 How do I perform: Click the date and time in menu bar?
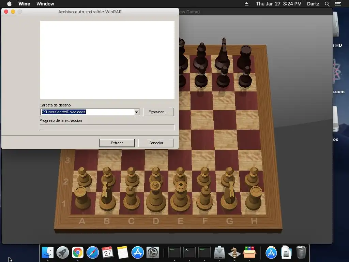(279, 4)
